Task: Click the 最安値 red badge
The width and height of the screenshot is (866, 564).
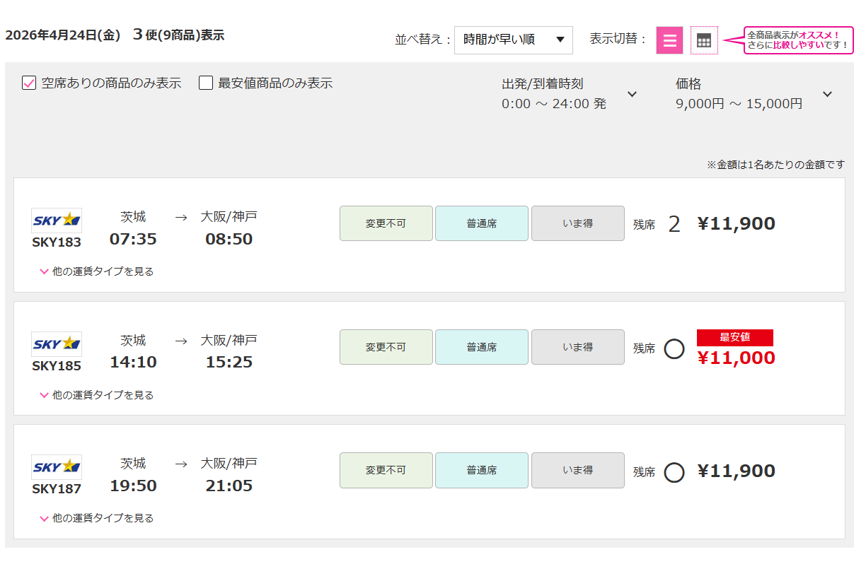Action: (x=734, y=337)
